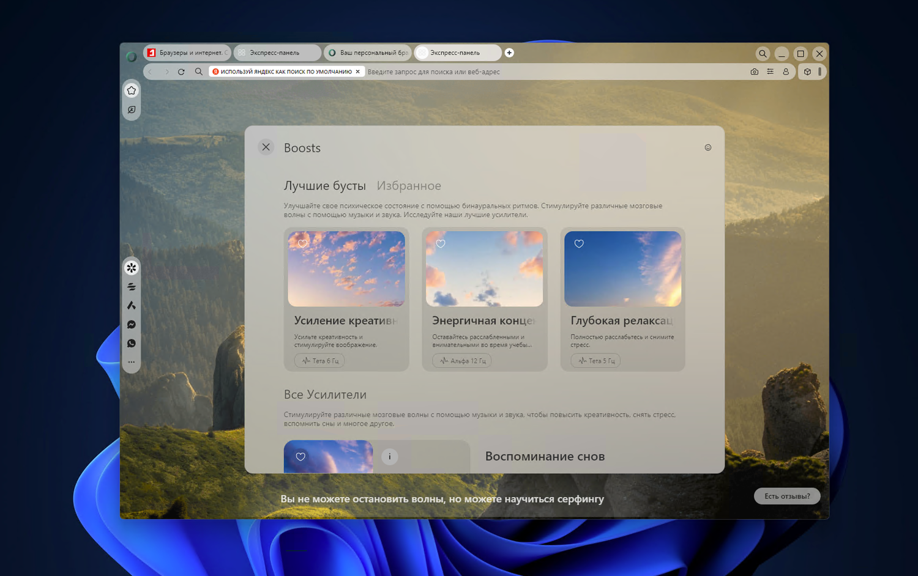
Task: Open the Глубокая релаксация boost thumbnail
Action: click(x=623, y=269)
